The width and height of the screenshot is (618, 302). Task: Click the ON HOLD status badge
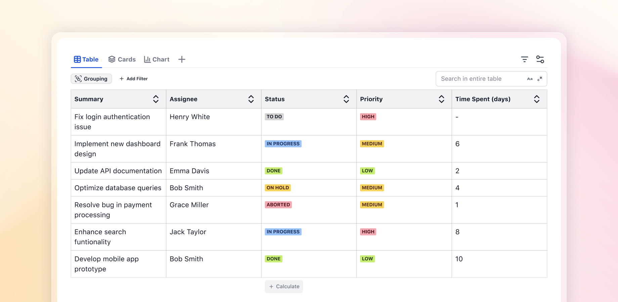click(278, 188)
